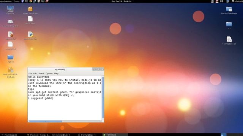Open File menu in the text editor
The width and height of the screenshot is (243, 136).
click(x=30, y=74)
